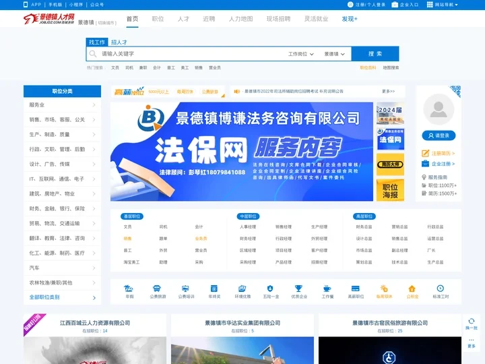
Task: Open the 灵活就业 navigation item
Action: [x=316, y=19]
